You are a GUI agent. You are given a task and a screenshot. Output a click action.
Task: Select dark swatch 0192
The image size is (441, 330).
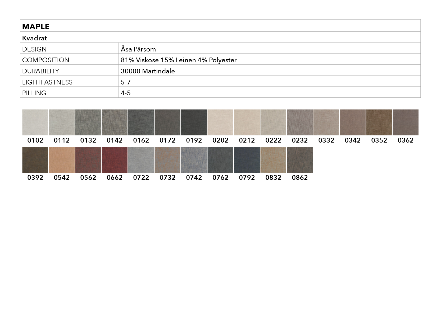point(194,122)
